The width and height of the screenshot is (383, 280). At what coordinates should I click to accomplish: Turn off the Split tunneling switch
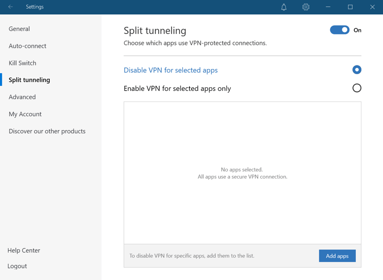[x=339, y=30]
